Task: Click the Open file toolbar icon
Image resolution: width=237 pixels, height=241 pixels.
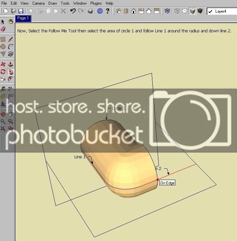Action: 13,11
